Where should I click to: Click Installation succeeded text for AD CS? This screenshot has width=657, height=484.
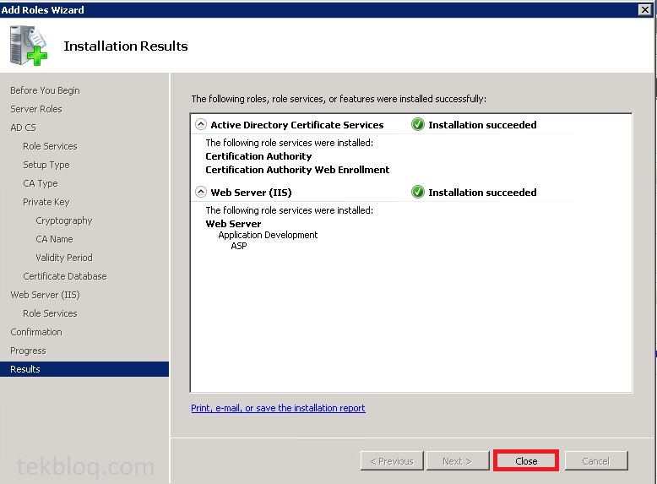pos(482,125)
